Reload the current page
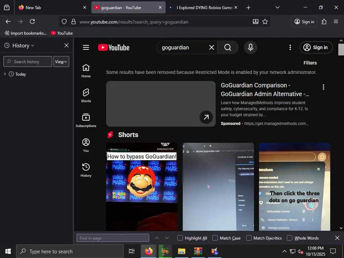This screenshot has width=344, height=258. pos(32,21)
